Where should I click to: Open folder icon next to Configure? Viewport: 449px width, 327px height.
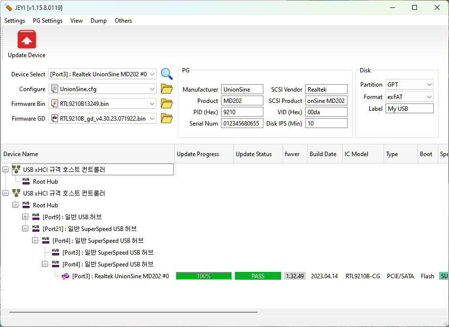167,89
